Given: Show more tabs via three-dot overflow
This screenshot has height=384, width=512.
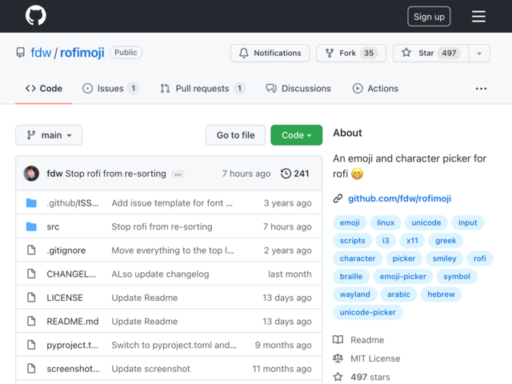Looking at the screenshot, I should (x=481, y=89).
